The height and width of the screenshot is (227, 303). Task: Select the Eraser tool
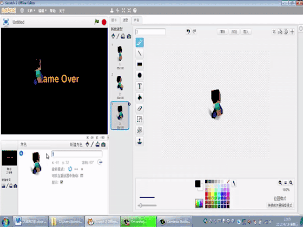click(140, 108)
